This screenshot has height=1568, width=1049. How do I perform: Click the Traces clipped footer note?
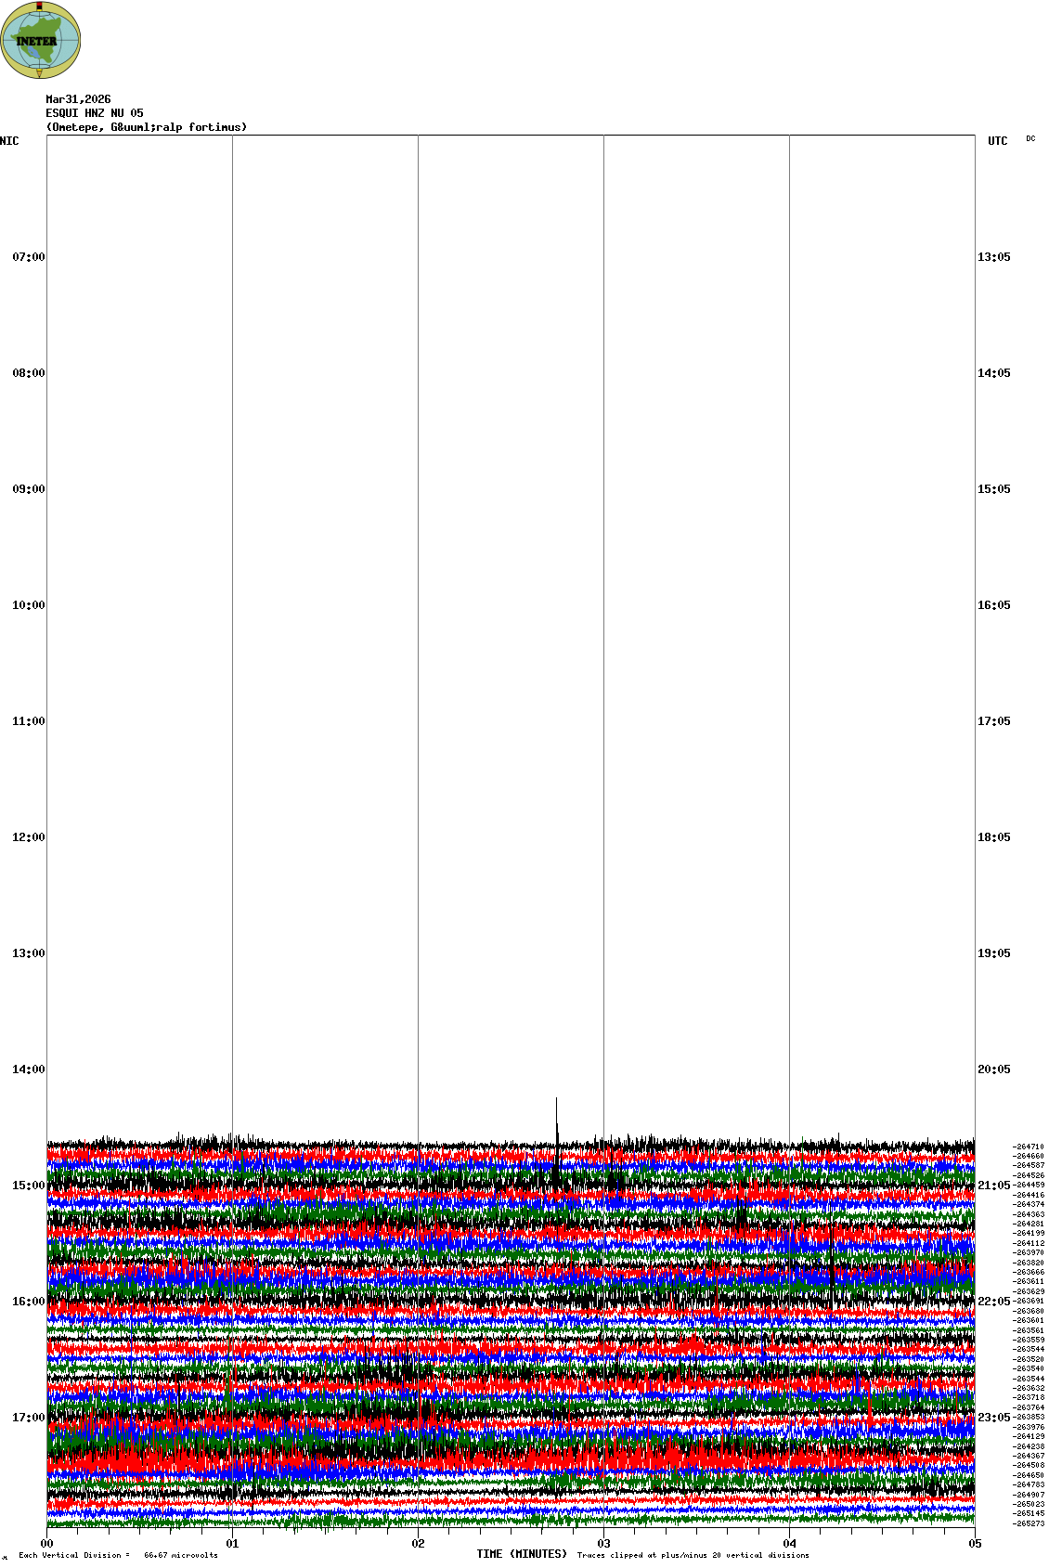click(x=693, y=1555)
